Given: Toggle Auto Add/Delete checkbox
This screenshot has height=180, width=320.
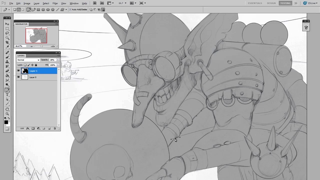Looking at the screenshot, I should (x=70, y=9).
